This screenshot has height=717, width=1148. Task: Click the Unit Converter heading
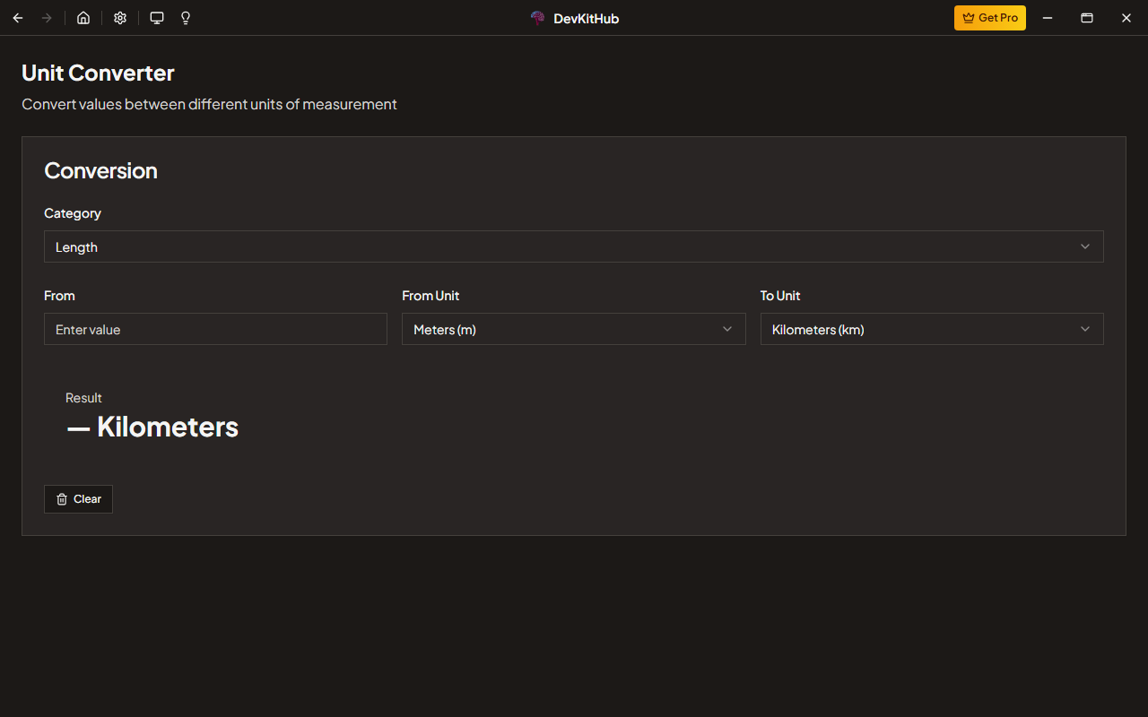(x=98, y=73)
